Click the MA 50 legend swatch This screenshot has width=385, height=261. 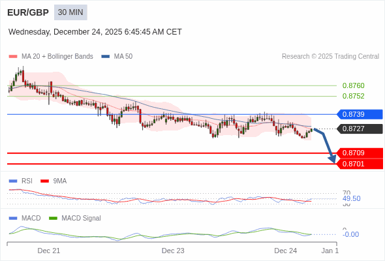[x=105, y=57]
